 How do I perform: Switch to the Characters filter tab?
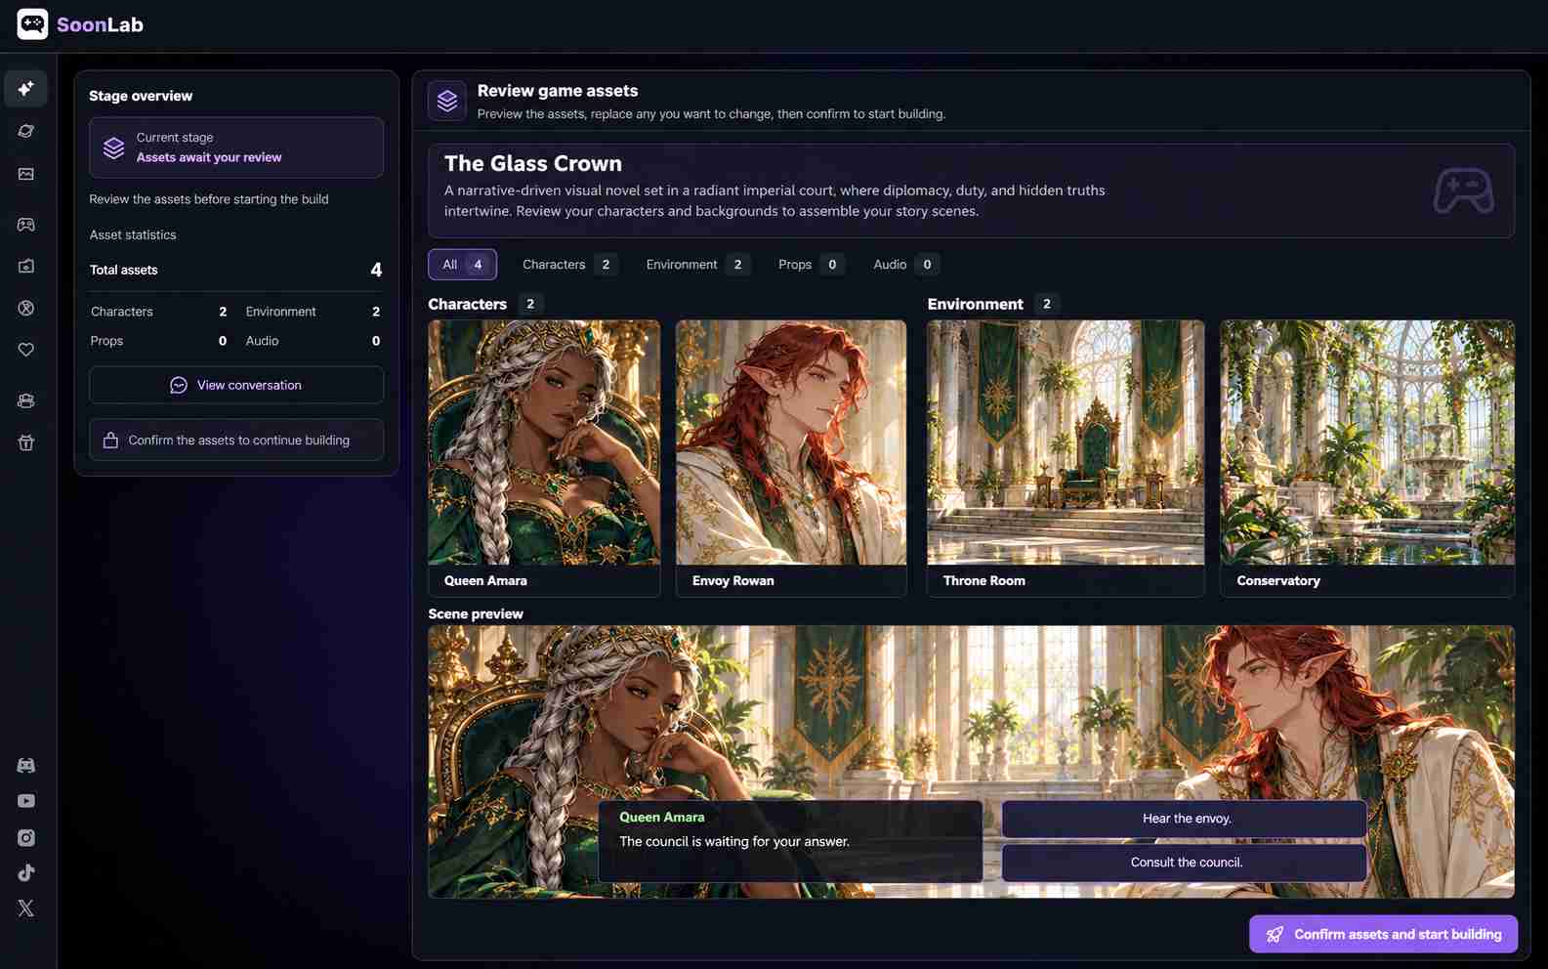click(x=569, y=265)
